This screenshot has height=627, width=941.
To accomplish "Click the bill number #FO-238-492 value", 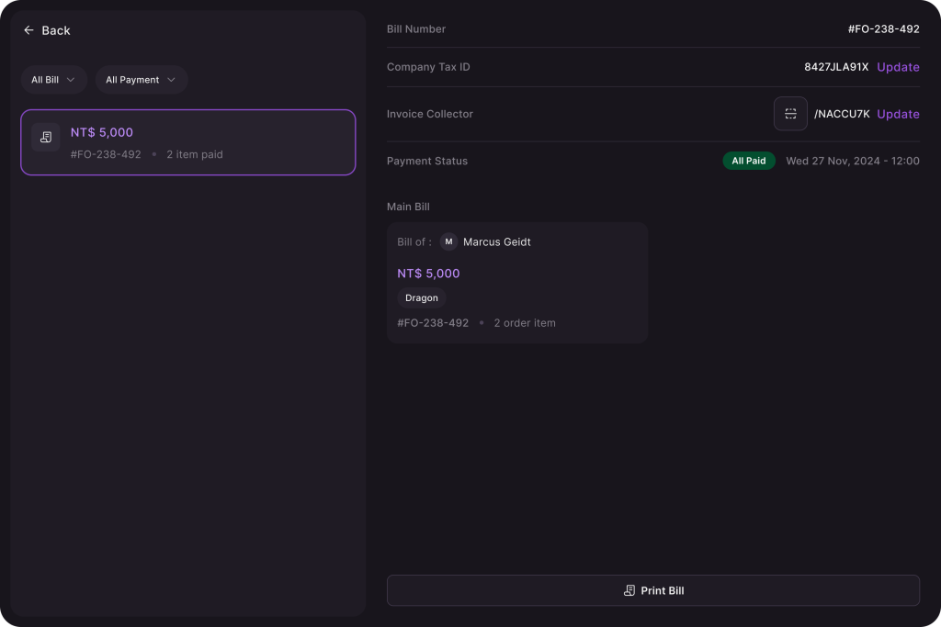I will click(883, 28).
